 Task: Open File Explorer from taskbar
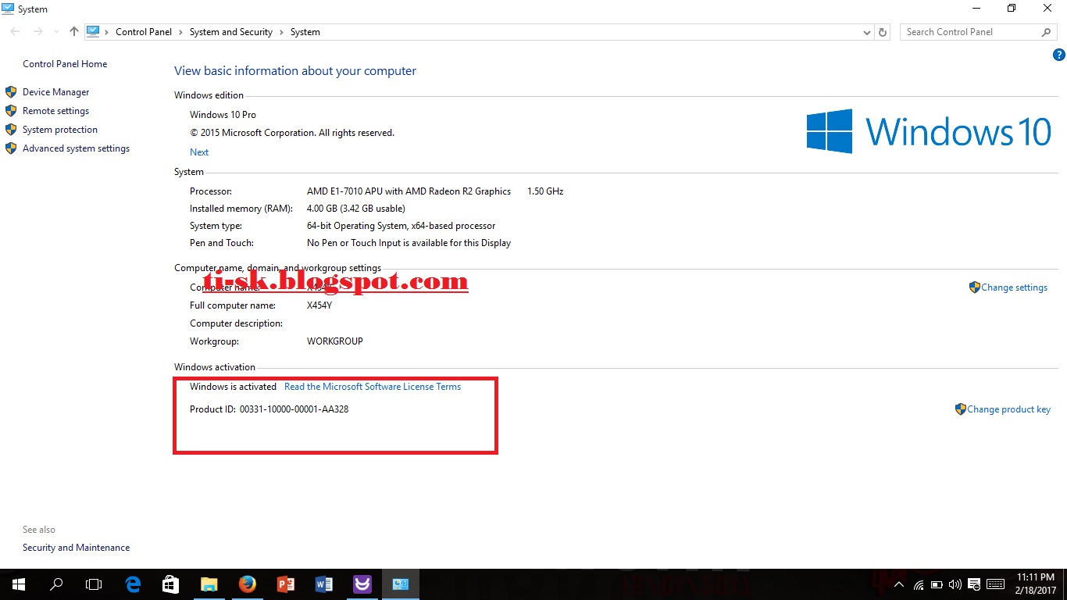pyautogui.click(x=209, y=584)
